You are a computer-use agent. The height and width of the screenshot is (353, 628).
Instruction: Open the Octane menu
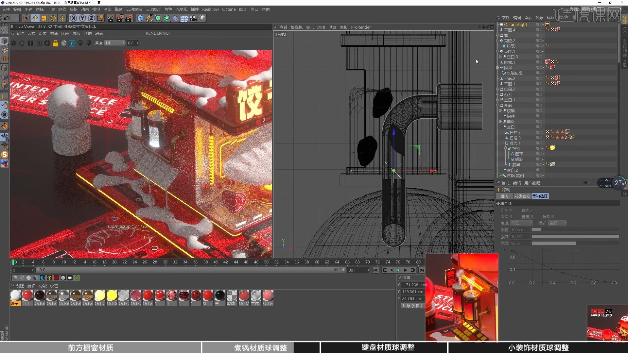(229, 9)
